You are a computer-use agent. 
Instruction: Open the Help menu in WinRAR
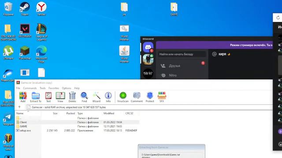(x=77, y=88)
